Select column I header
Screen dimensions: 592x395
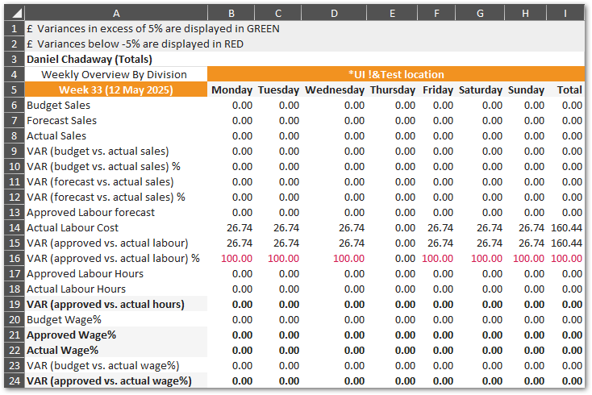(565, 13)
